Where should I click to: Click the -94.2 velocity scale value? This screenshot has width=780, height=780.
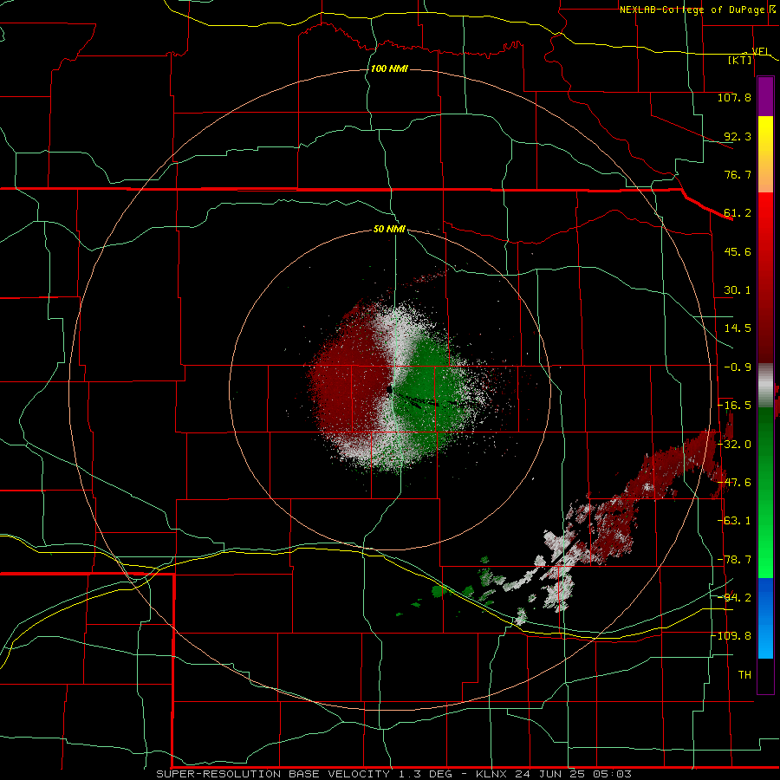734,598
